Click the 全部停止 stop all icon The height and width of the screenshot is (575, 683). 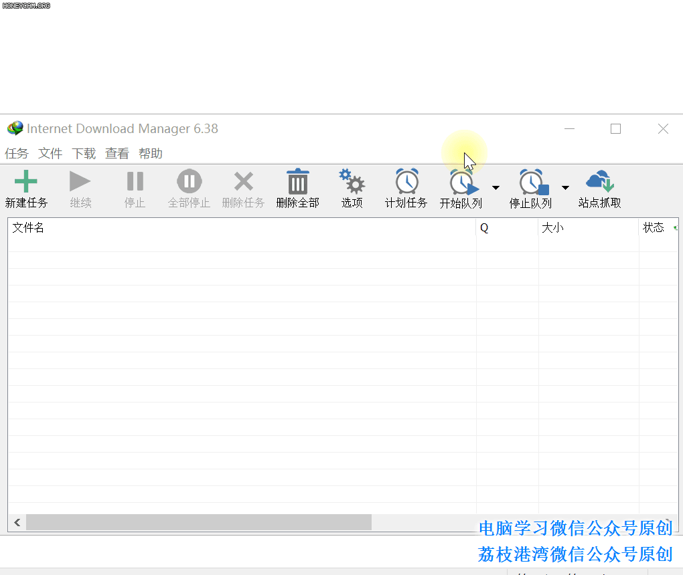point(189,182)
